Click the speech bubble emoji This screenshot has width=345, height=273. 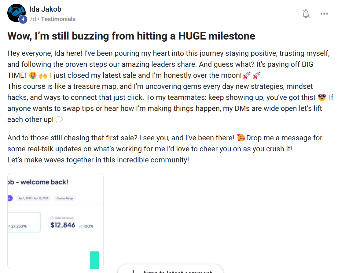(59, 119)
